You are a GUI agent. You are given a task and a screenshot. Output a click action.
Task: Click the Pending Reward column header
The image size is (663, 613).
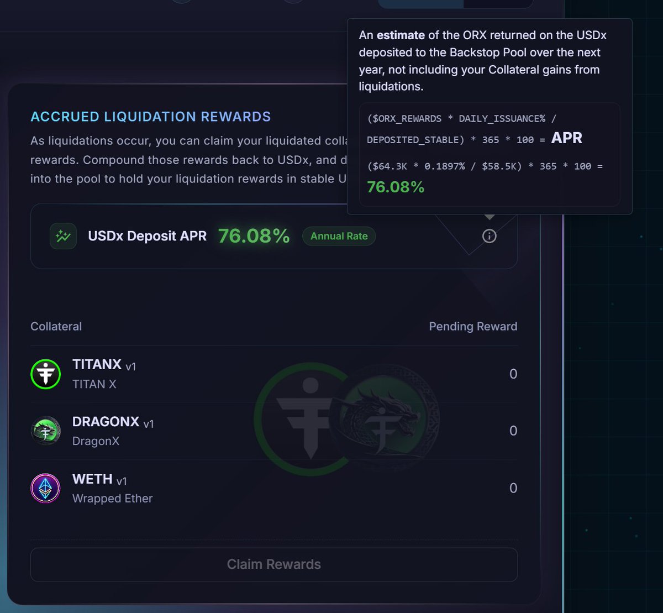tap(473, 326)
